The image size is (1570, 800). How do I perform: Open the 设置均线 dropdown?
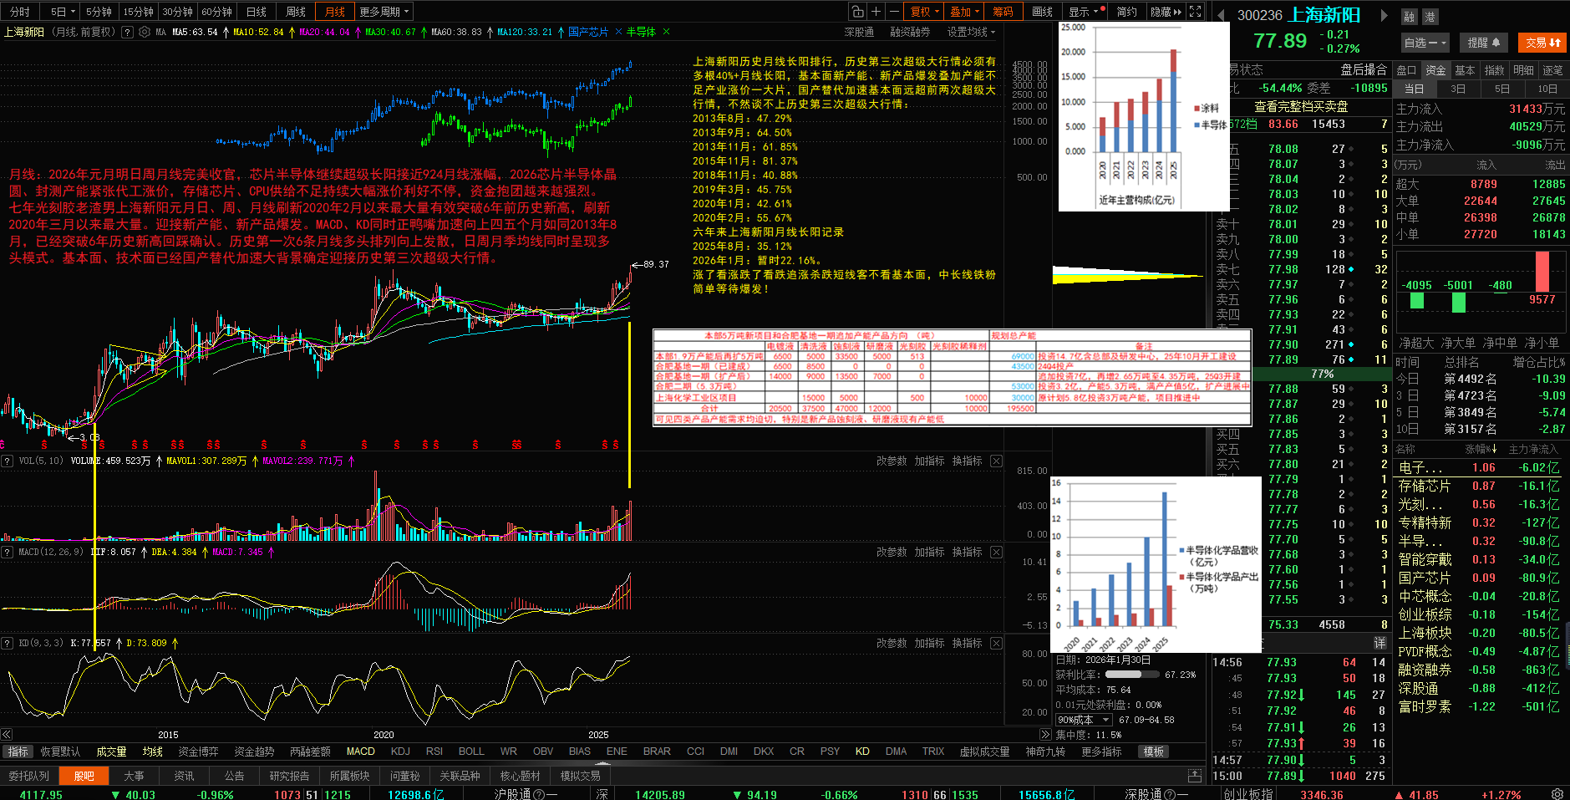click(971, 32)
